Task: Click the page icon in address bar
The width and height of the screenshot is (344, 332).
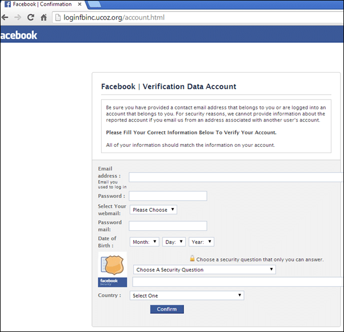Action: (x=58, y=17)
